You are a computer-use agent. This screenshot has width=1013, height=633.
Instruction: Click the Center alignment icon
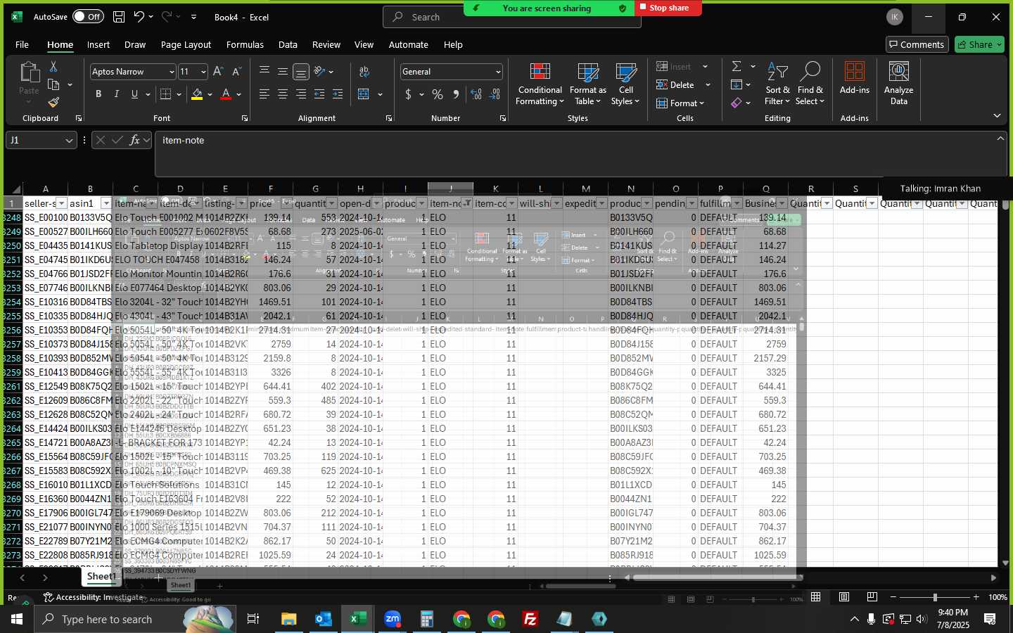pyautogui.click(x=283, y=94)
